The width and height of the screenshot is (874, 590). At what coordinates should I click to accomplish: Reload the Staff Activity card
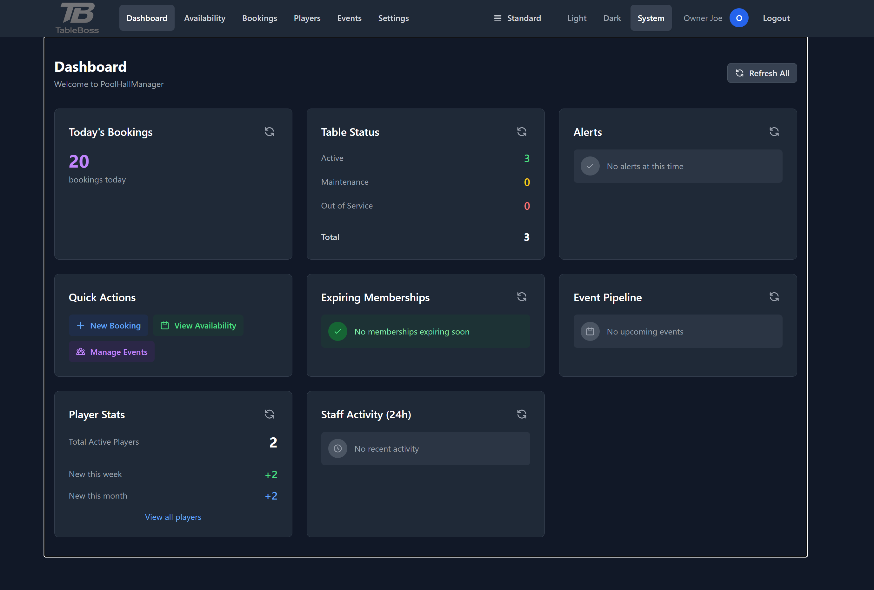522,414
